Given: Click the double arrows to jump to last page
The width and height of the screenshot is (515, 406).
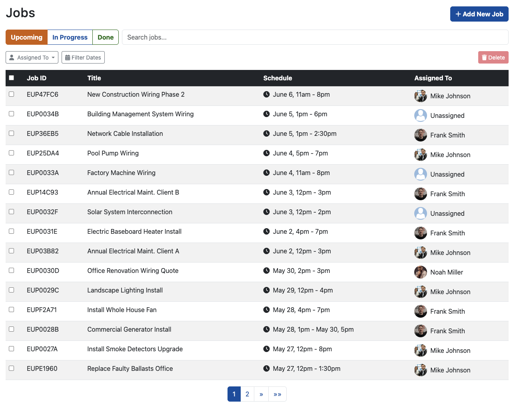Looking at the screenshot, I should pos(277,394).
